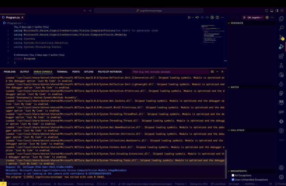Open the GITLENS panel tab
The image size is (286, 186).
89,71
